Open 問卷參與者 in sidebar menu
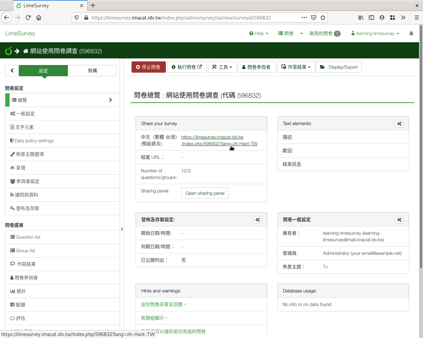Image resolution: width=423 pixels, height=338 pixels. tap(62, 278)
